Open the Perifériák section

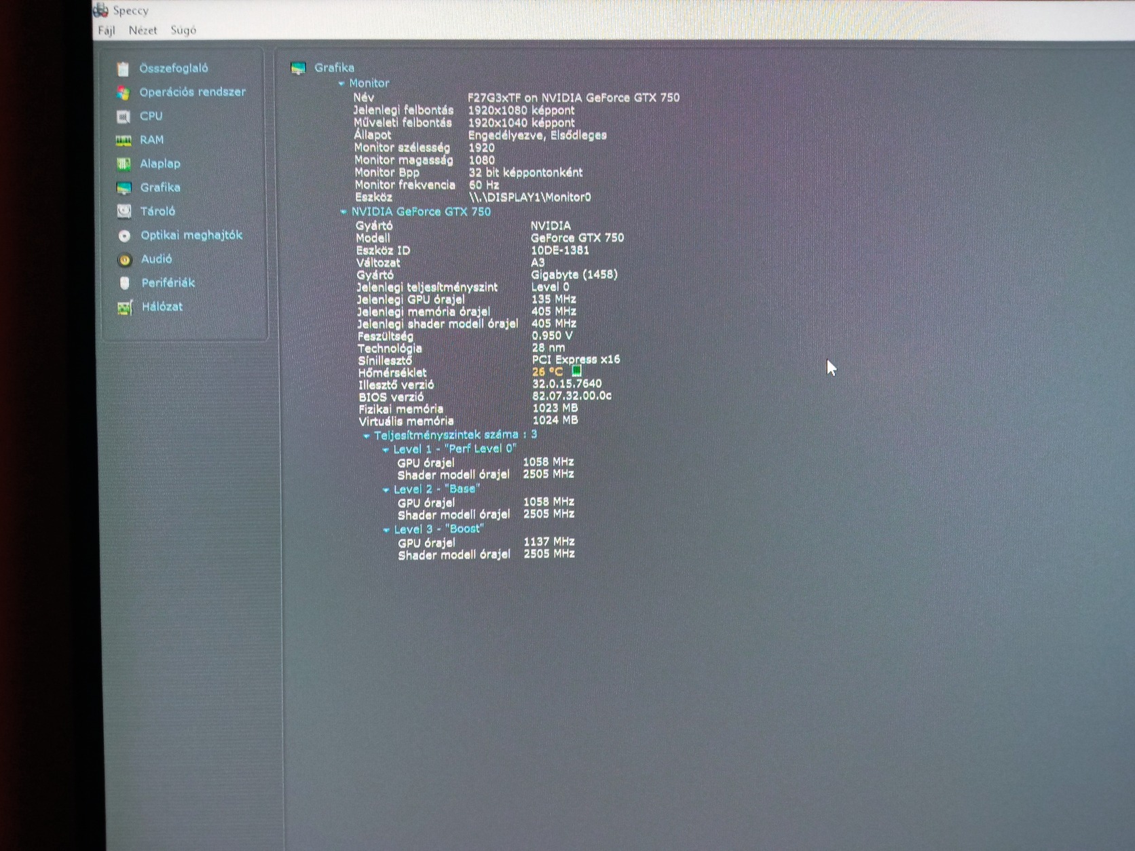coord(168,283)
